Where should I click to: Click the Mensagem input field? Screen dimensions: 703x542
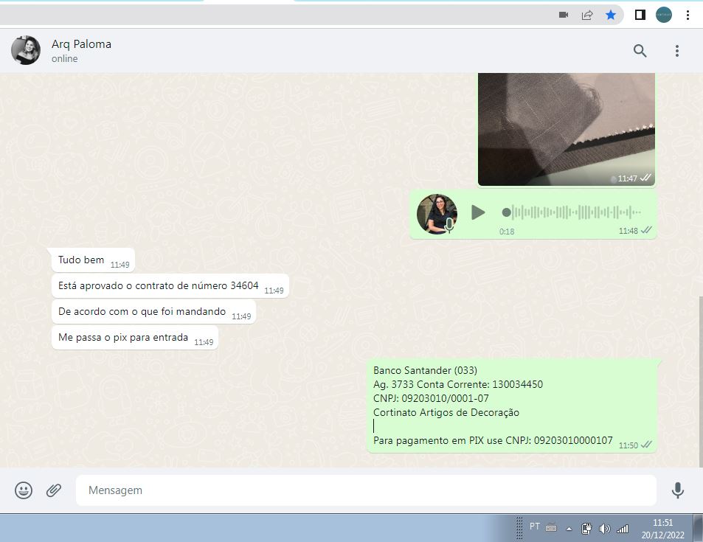tap(366, 490)
